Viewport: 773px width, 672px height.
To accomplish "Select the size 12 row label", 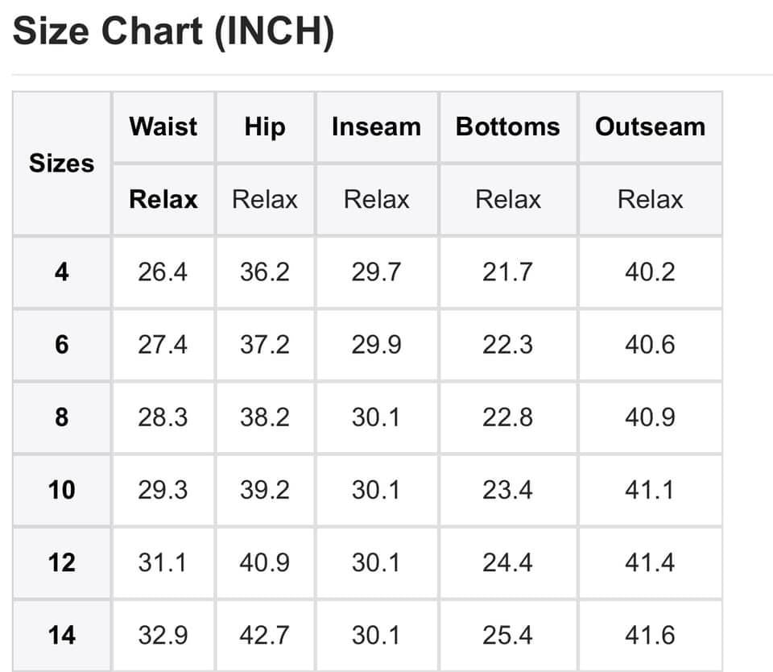I will [x=62, y=562].
